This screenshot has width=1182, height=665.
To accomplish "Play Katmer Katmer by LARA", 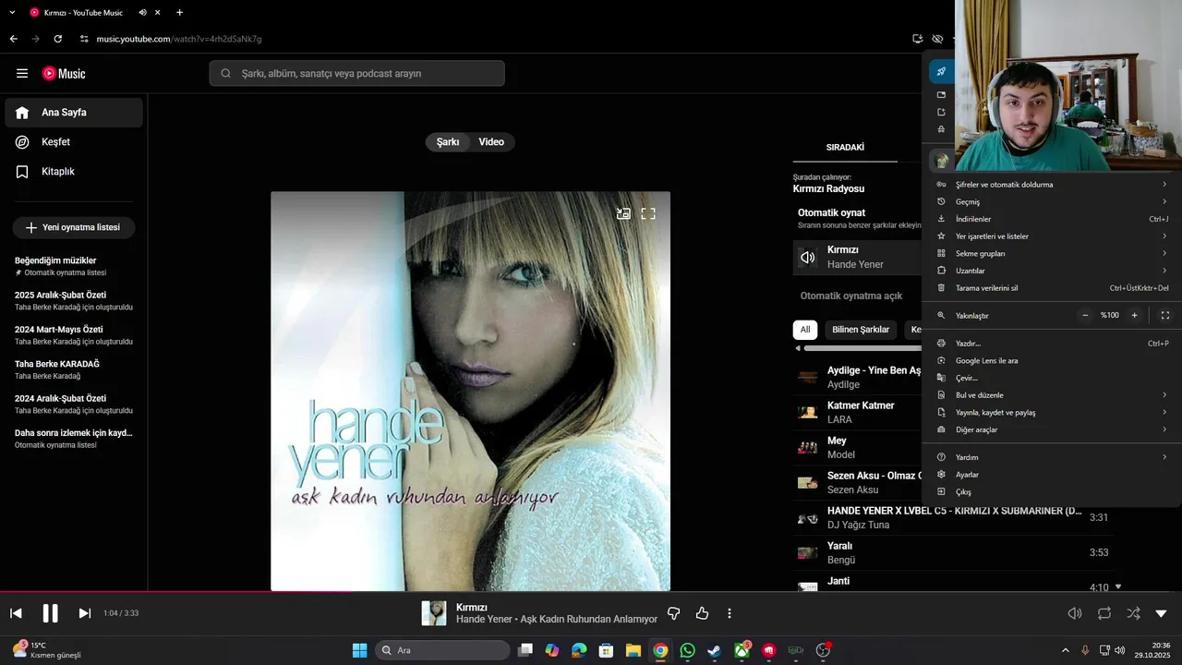I will click(859, 412).
